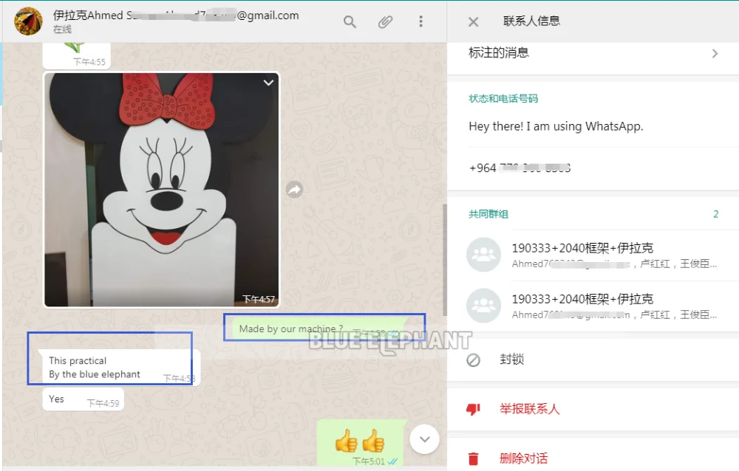Image resolution: width=739 pixels, height=471 pixels.
Task: Jump to latest messages with down-arrow button
Action: point(425,439)
